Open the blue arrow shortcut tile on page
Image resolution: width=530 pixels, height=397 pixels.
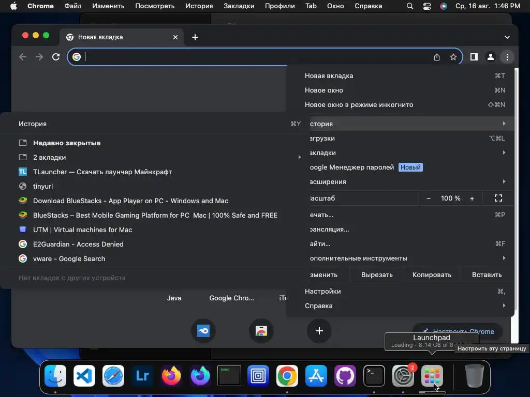(203, 331)
